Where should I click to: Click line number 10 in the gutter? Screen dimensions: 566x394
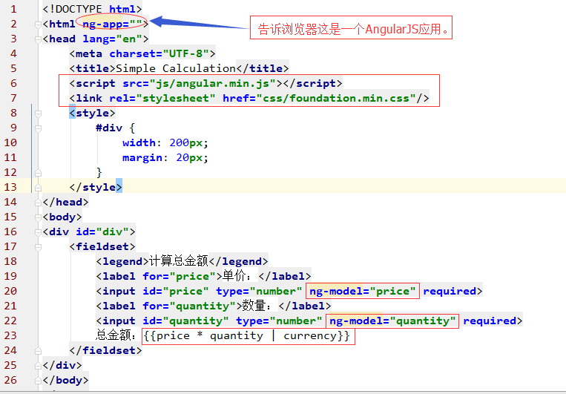click(10, 142)
